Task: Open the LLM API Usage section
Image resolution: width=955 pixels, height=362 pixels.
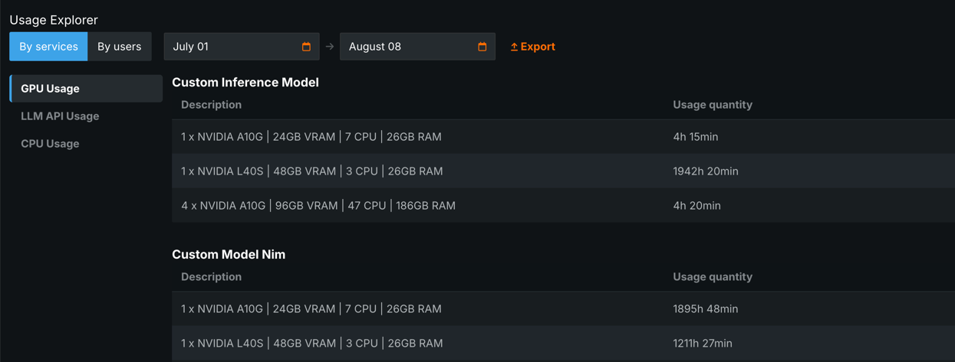Action: click(x=60, y=116)
